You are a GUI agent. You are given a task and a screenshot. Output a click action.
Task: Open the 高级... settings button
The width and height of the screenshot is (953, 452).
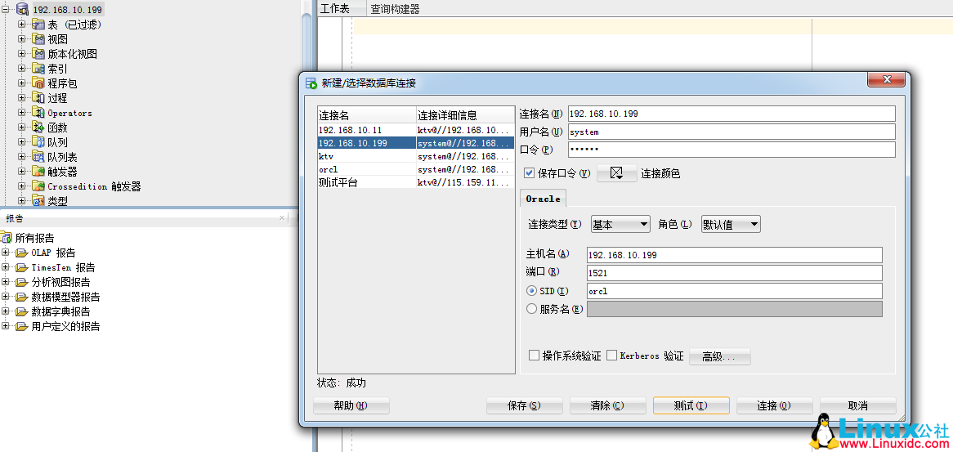[719, 356]
